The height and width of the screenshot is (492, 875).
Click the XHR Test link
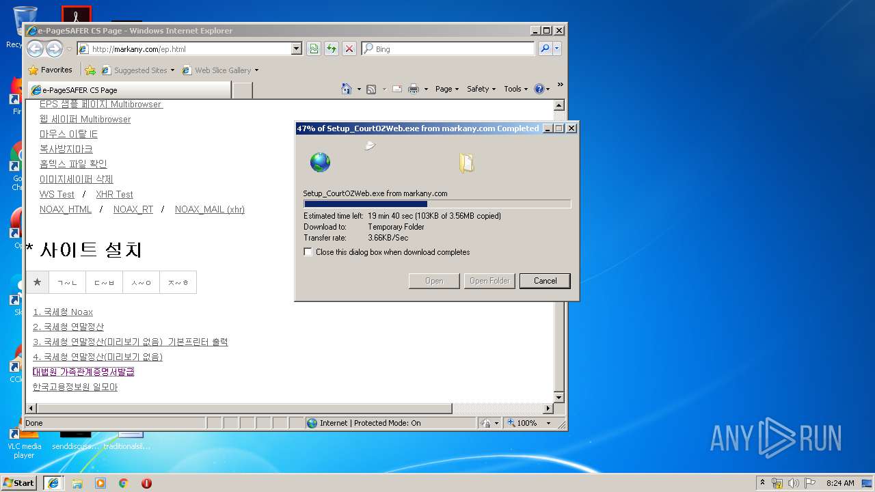(114, 194)
